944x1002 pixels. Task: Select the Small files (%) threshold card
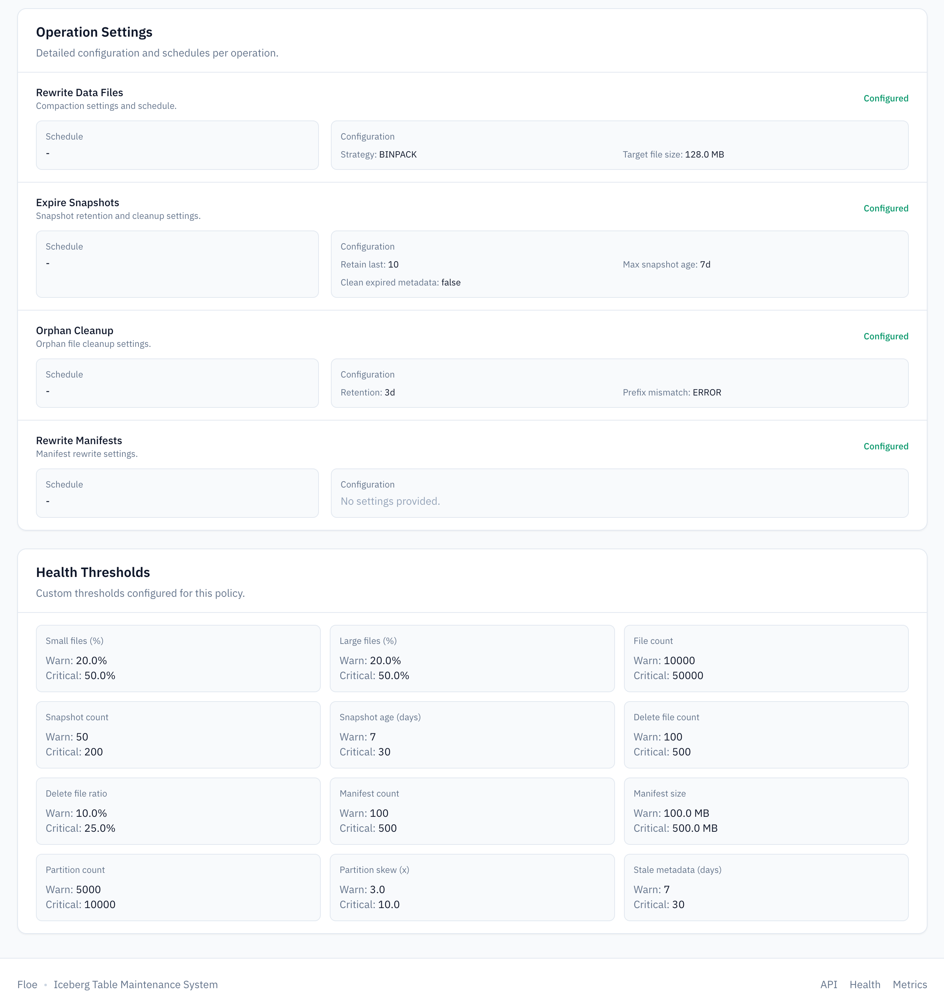178,658
